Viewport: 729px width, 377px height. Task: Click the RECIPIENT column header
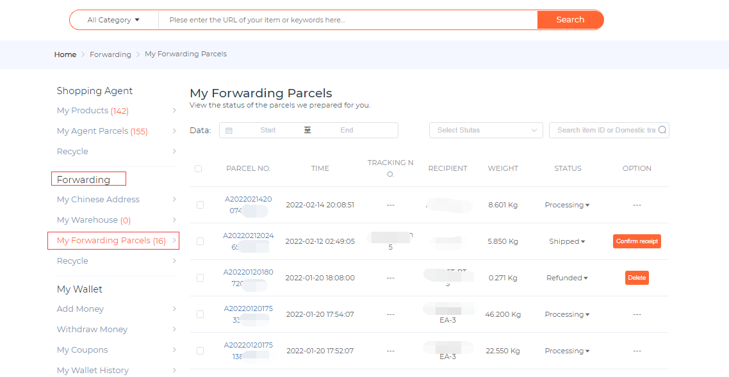point(448,168)
